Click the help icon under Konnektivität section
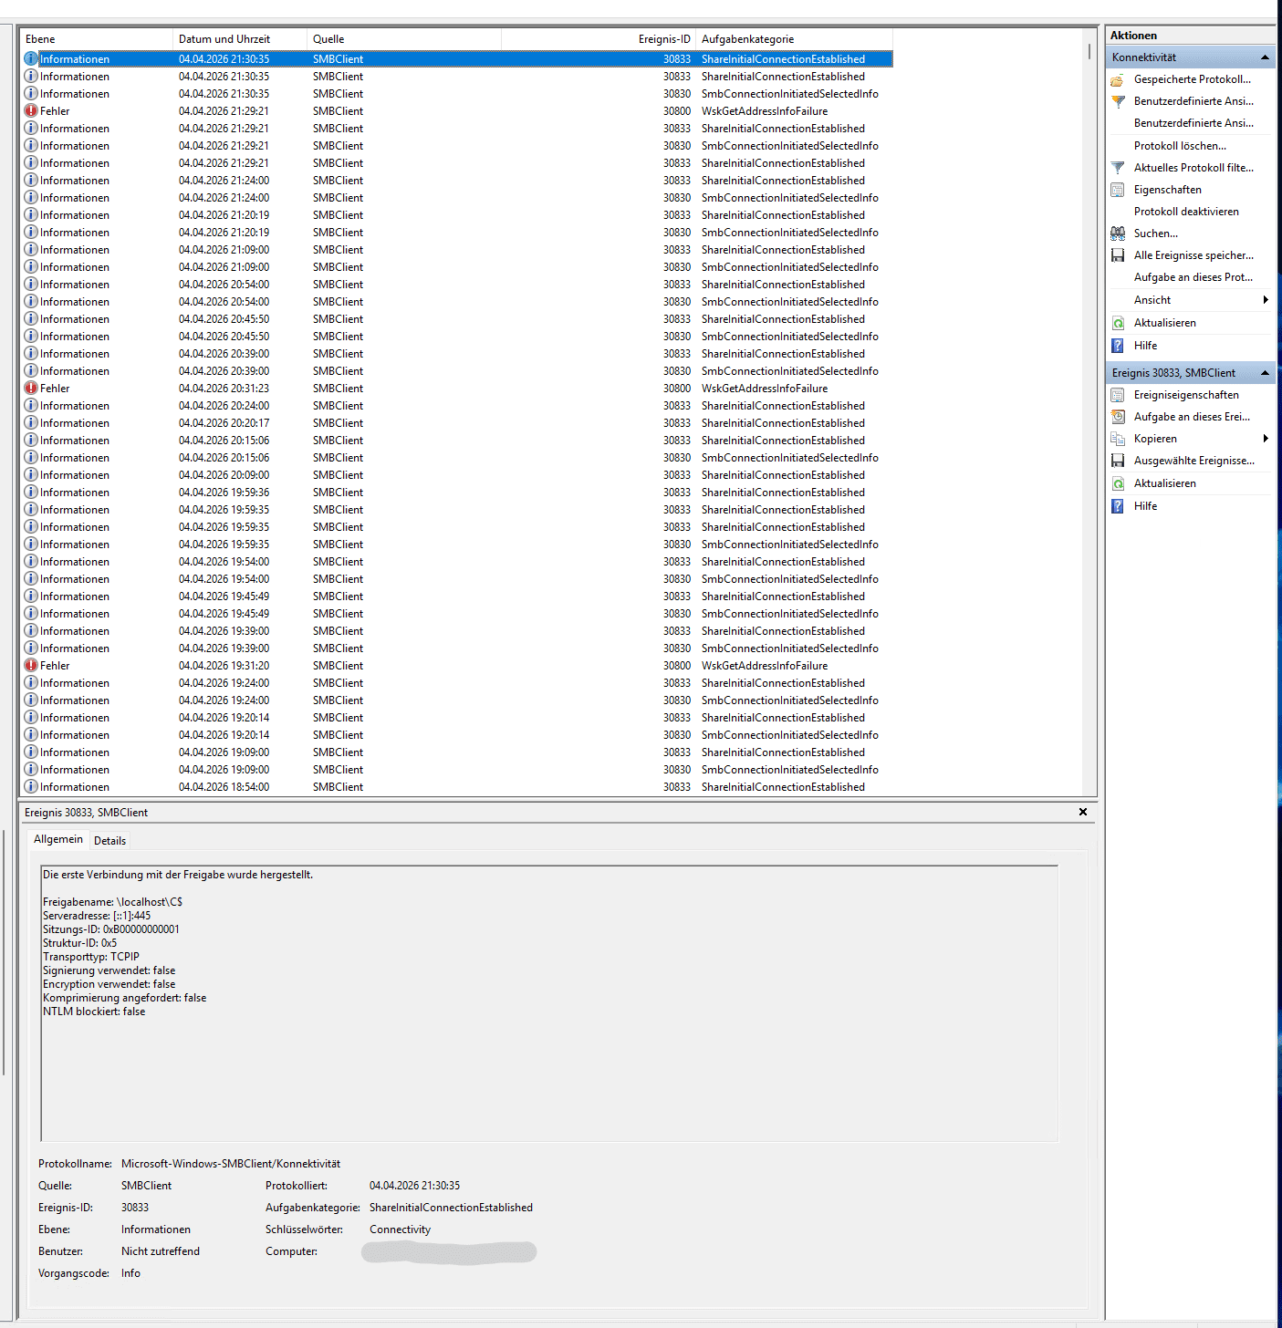The image size is (1282, 1328). [x=1117, y=346]
